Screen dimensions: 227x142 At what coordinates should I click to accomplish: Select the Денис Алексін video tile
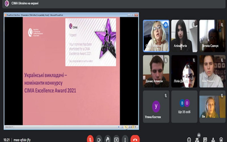click(156, 71)
